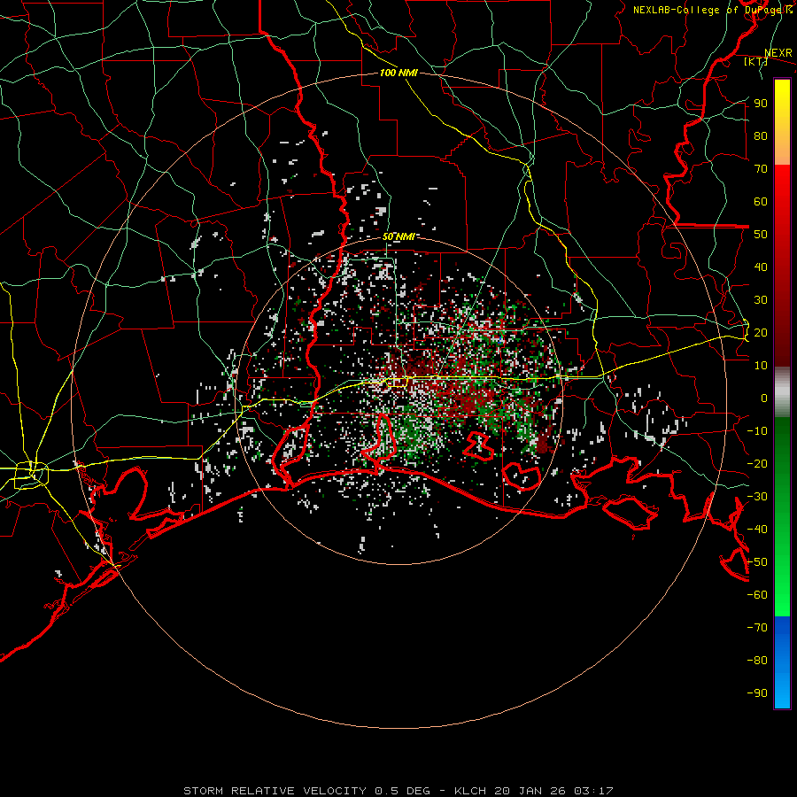Click the Storm Relative Velocity caption at bottom
The width and height of the screenshot is (797, 797).
[x=398, y=791]
